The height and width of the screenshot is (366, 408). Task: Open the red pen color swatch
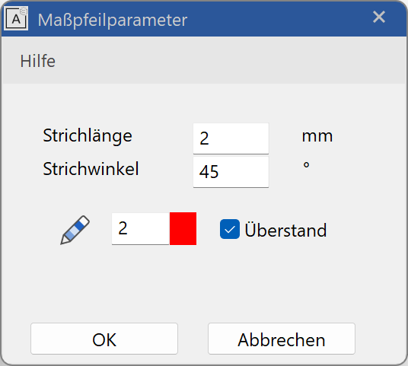coord(183,228)
